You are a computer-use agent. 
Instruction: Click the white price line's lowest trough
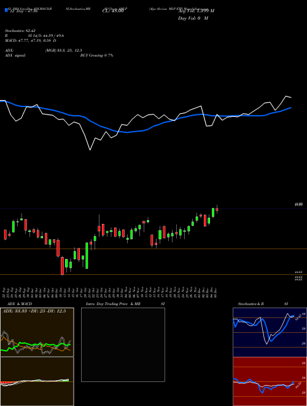coord(90,149)
